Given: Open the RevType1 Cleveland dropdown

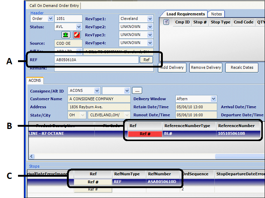Looking at the screenshot, I should [150, 19].
